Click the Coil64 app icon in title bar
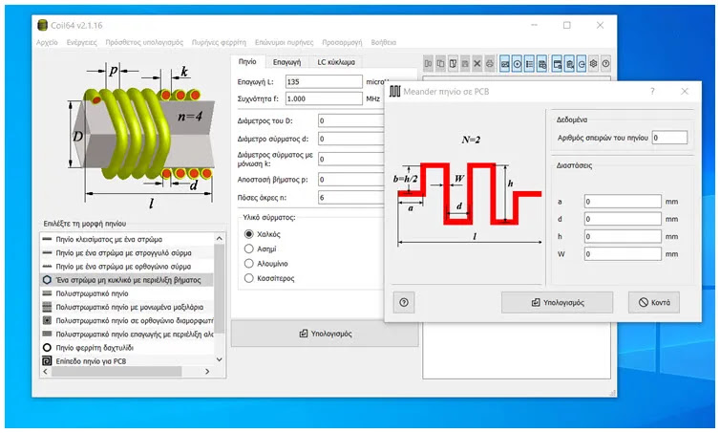720x433 pixels. [42, 25]
